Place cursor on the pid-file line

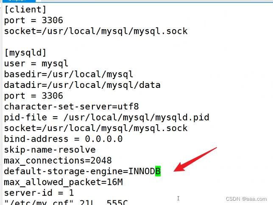coord(106,117)
